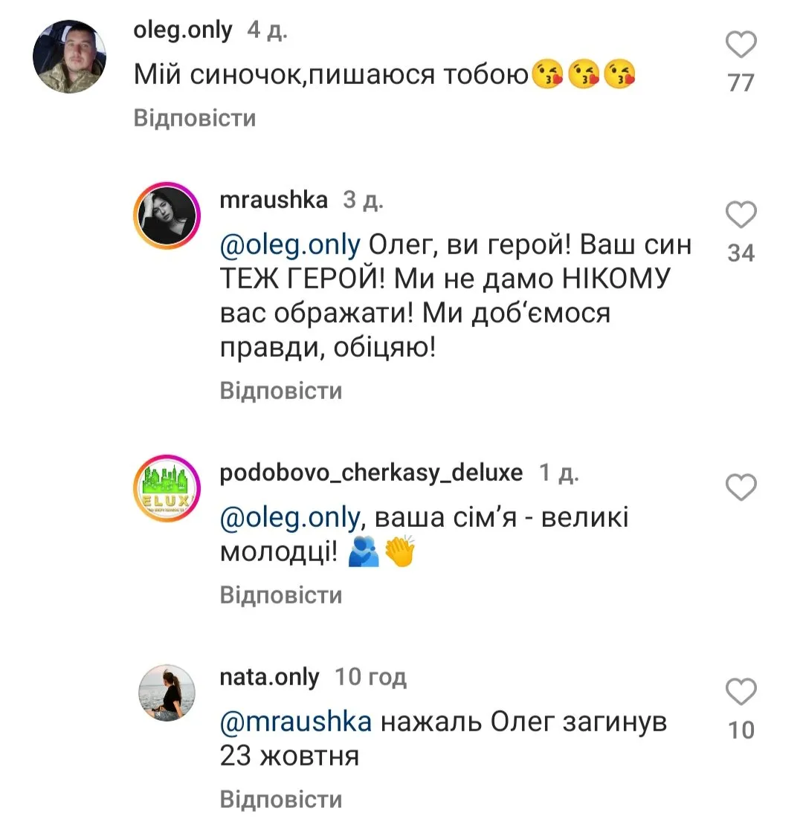
Task: Open the podobovo_cherkasy_deluxe username link
Action: click(371, 473)
